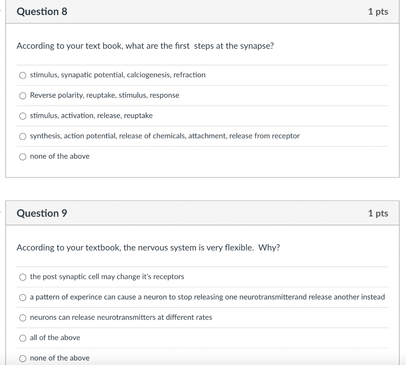Mark Question 8 'none of the above' radio
The width and height of the screenshot is (406, 365).
23,157
